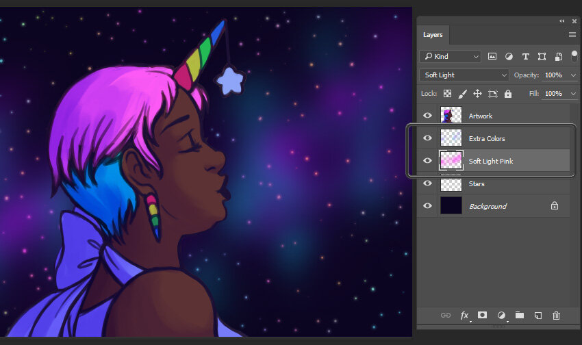
Task: Select the Artwork layer name
Action: click(481, 116)
